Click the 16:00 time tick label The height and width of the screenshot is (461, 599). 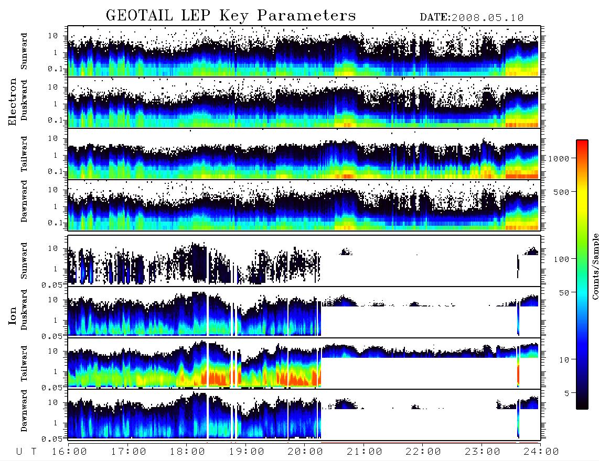point(69,452)
